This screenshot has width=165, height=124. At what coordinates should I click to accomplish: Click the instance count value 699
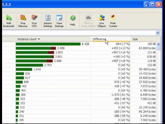(26, 82)
